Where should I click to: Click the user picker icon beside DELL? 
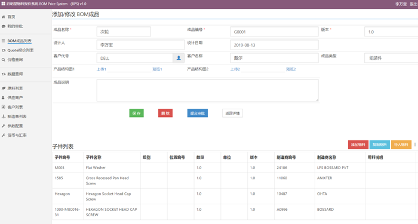coord(179,58)
